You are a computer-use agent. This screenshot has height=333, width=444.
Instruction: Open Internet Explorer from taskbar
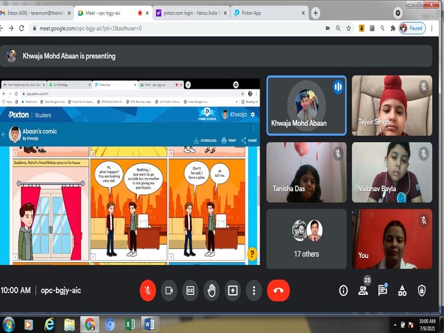click(49, 325)
